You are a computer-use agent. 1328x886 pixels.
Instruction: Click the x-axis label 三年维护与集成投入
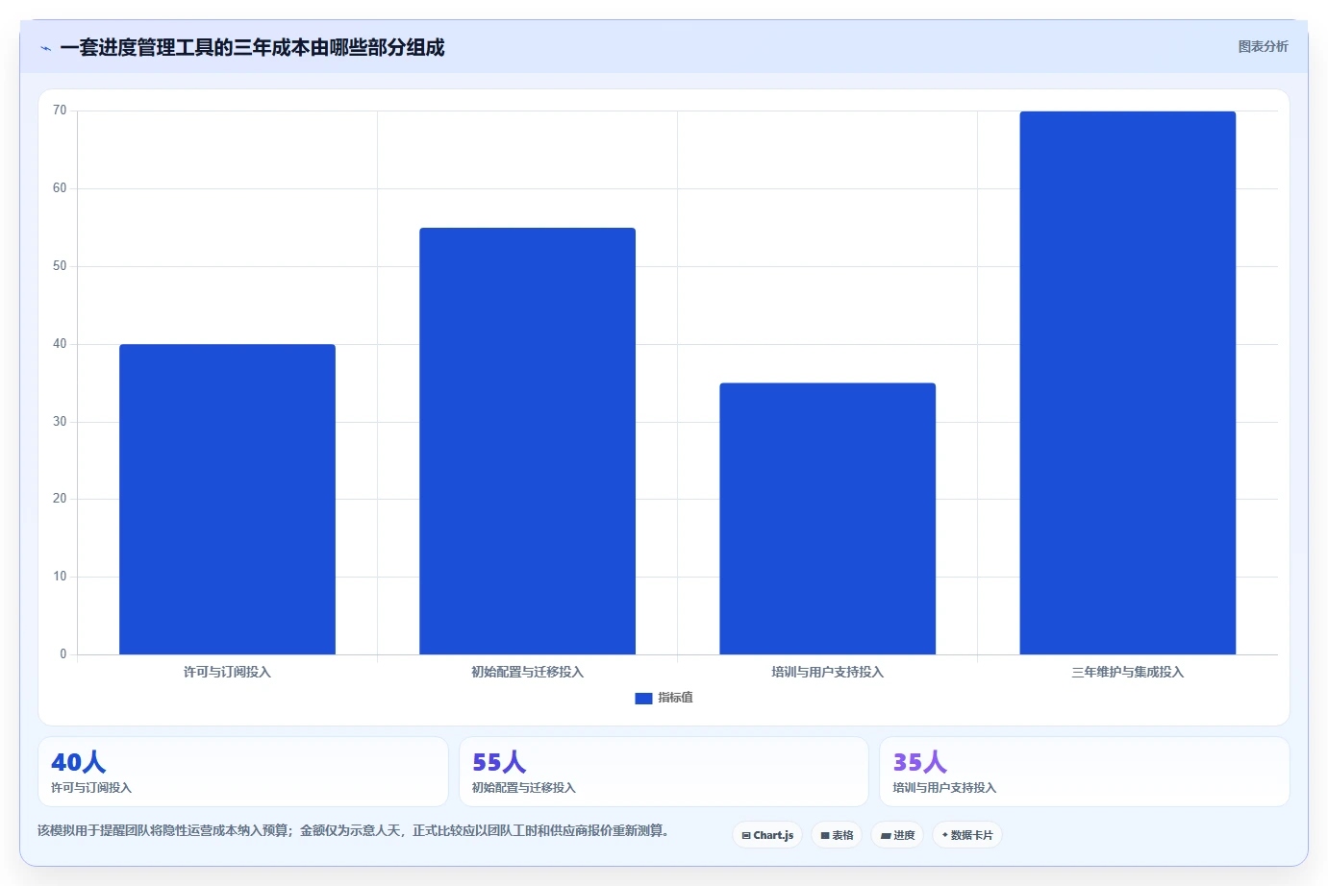pyautogui.click(x=1127, y=672)
